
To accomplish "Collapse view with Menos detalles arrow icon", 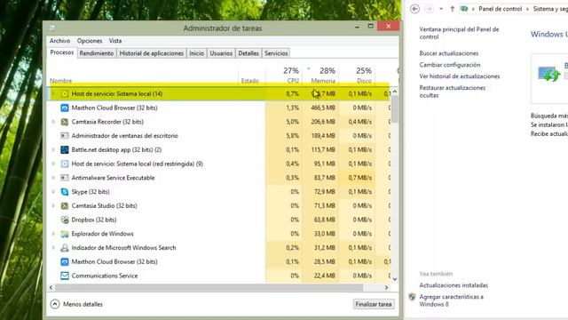I will pos(55,304).
